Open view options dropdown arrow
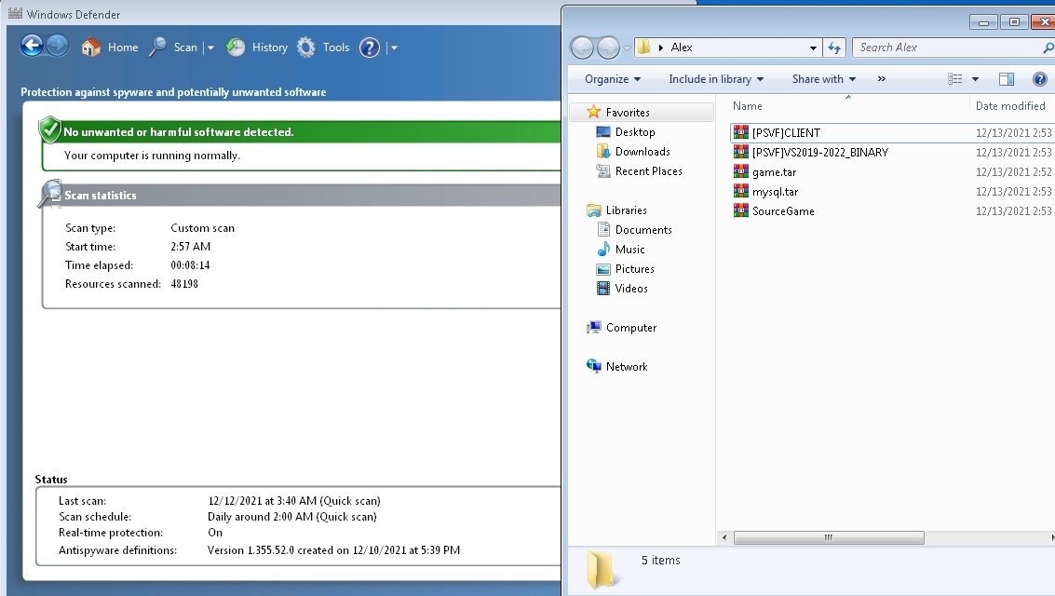Viewport: 1055px width, 596px height. (x=975, y=79)
